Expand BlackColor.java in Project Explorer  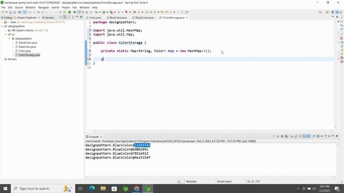tap(13, 43)
